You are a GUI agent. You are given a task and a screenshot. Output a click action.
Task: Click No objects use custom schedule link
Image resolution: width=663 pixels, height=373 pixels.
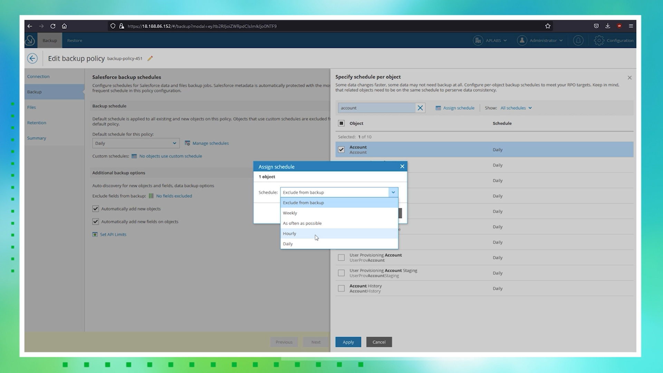click(171, 156)
